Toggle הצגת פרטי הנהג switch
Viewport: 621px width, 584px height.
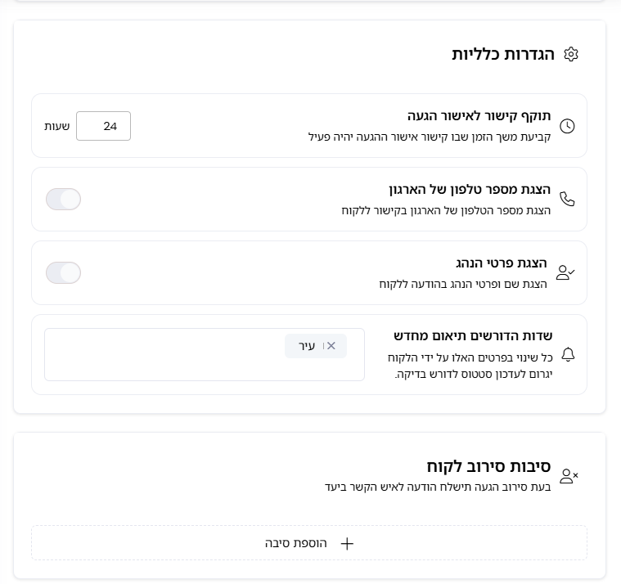pyautogui.click(x=63, y=273)
